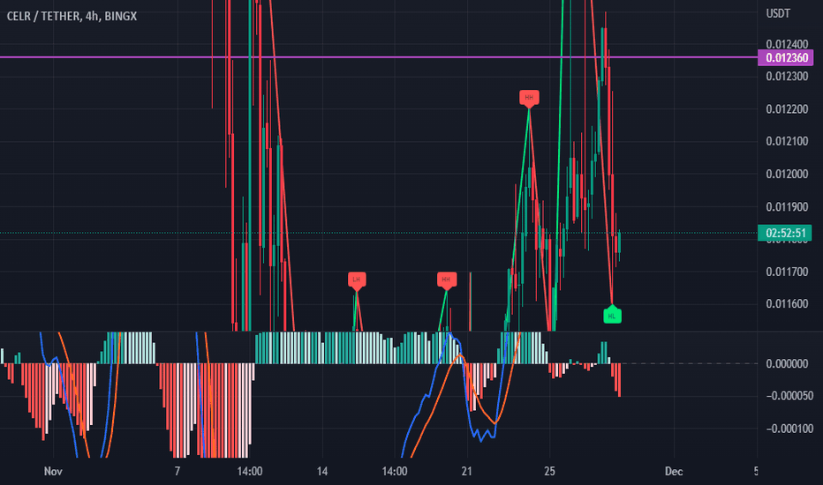Click the Nov label on time axis
The height and width of the screenshot is (485, 823).
click(53, 472)
